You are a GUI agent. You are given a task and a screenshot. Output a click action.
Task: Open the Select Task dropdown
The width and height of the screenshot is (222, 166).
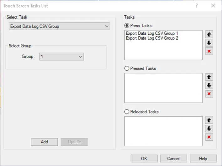pyautogui.click(x=59, y=26)
